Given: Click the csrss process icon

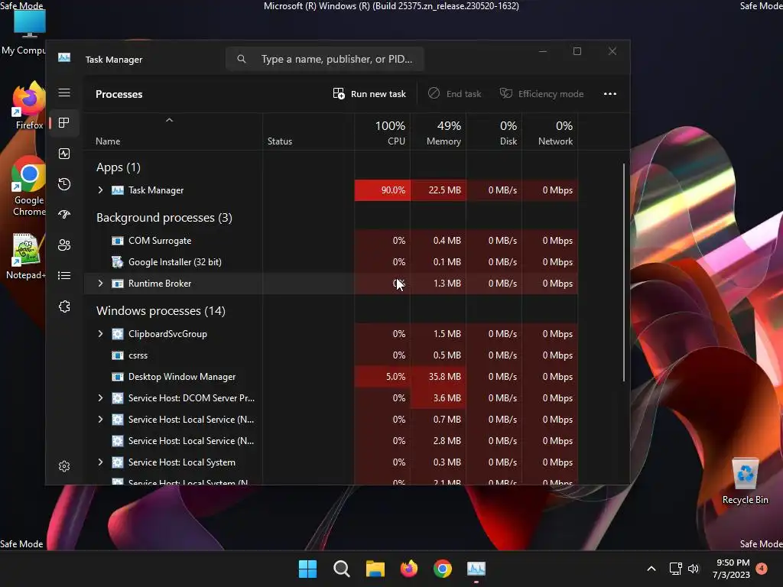Looking at the screenshot, I should point(117,355).
